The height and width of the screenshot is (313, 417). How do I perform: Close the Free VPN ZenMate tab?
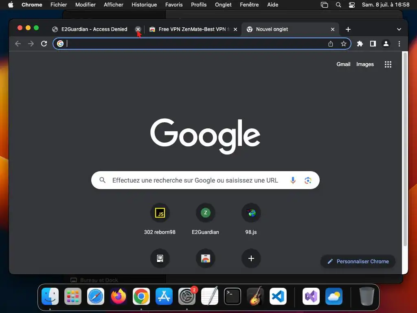tap(235, 29)
